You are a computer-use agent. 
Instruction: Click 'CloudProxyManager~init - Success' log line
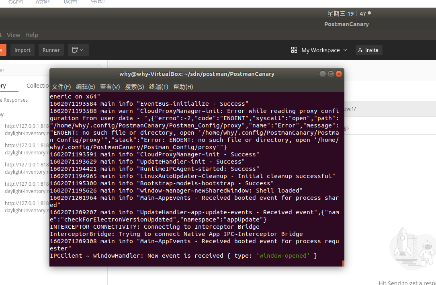155,154
